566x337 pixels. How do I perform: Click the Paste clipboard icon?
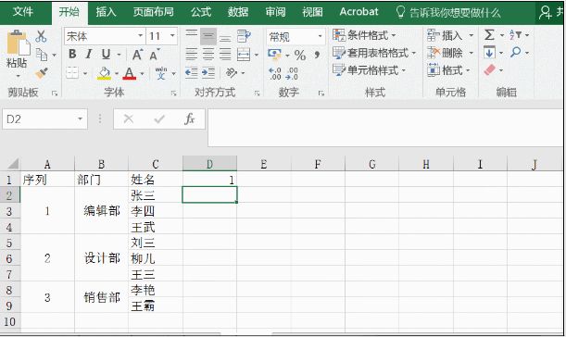[18, 43]
